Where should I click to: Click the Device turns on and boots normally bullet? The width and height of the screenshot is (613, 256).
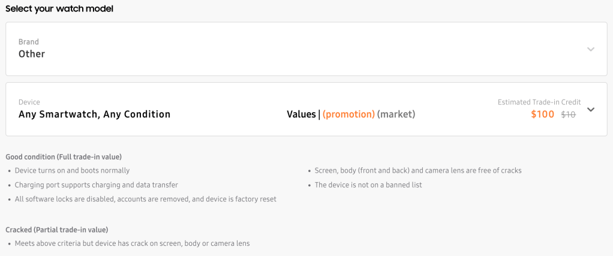[x=72, y=171]
